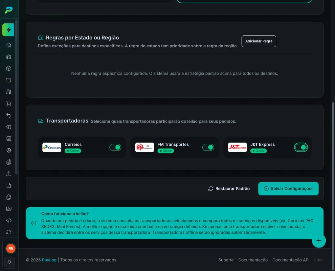335x271 pixels.
Task: Click the Online badge under FM Transportes
Action: [x=166, y=151]
